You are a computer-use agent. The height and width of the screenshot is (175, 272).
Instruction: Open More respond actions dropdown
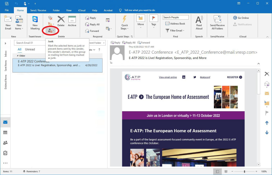[109, 29]
